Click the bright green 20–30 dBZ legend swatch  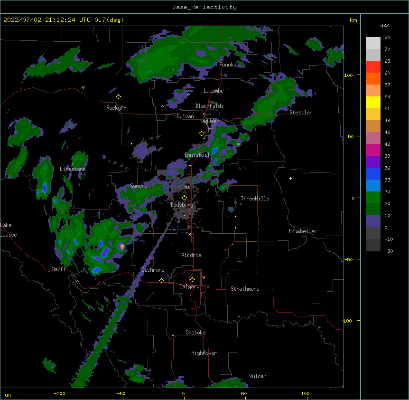tap(373, 198)
